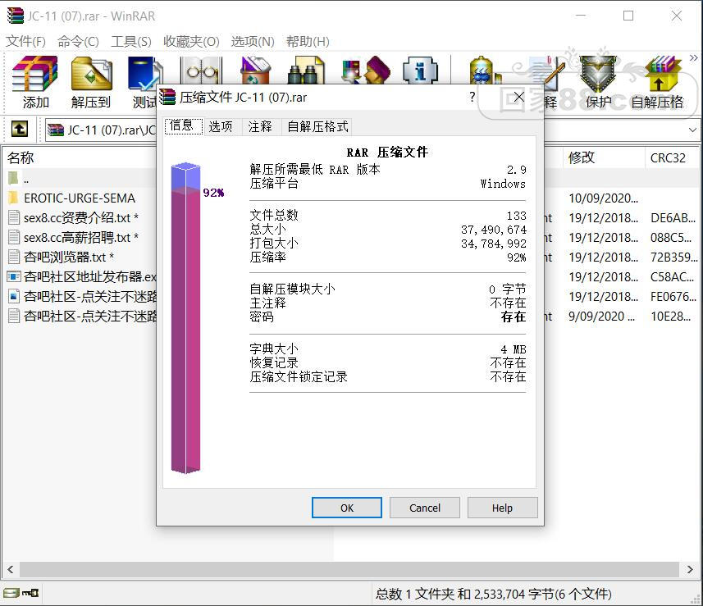Open the 收藏夹(O) menu
703x606 pixels.
[x=191, y=42]
